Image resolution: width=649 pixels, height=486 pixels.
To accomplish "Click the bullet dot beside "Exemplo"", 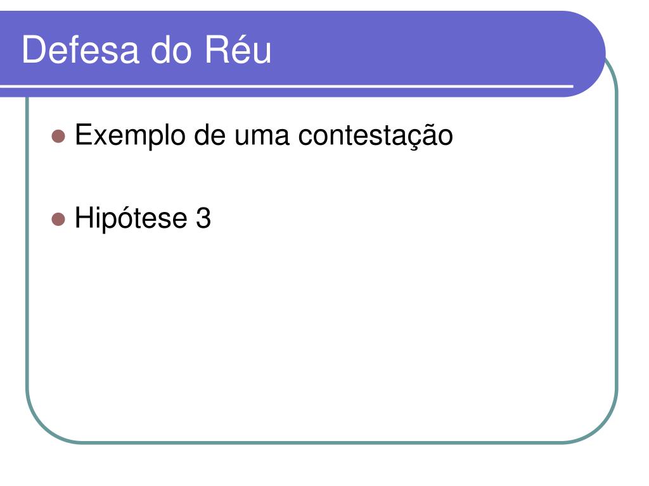I will (58, 137).
